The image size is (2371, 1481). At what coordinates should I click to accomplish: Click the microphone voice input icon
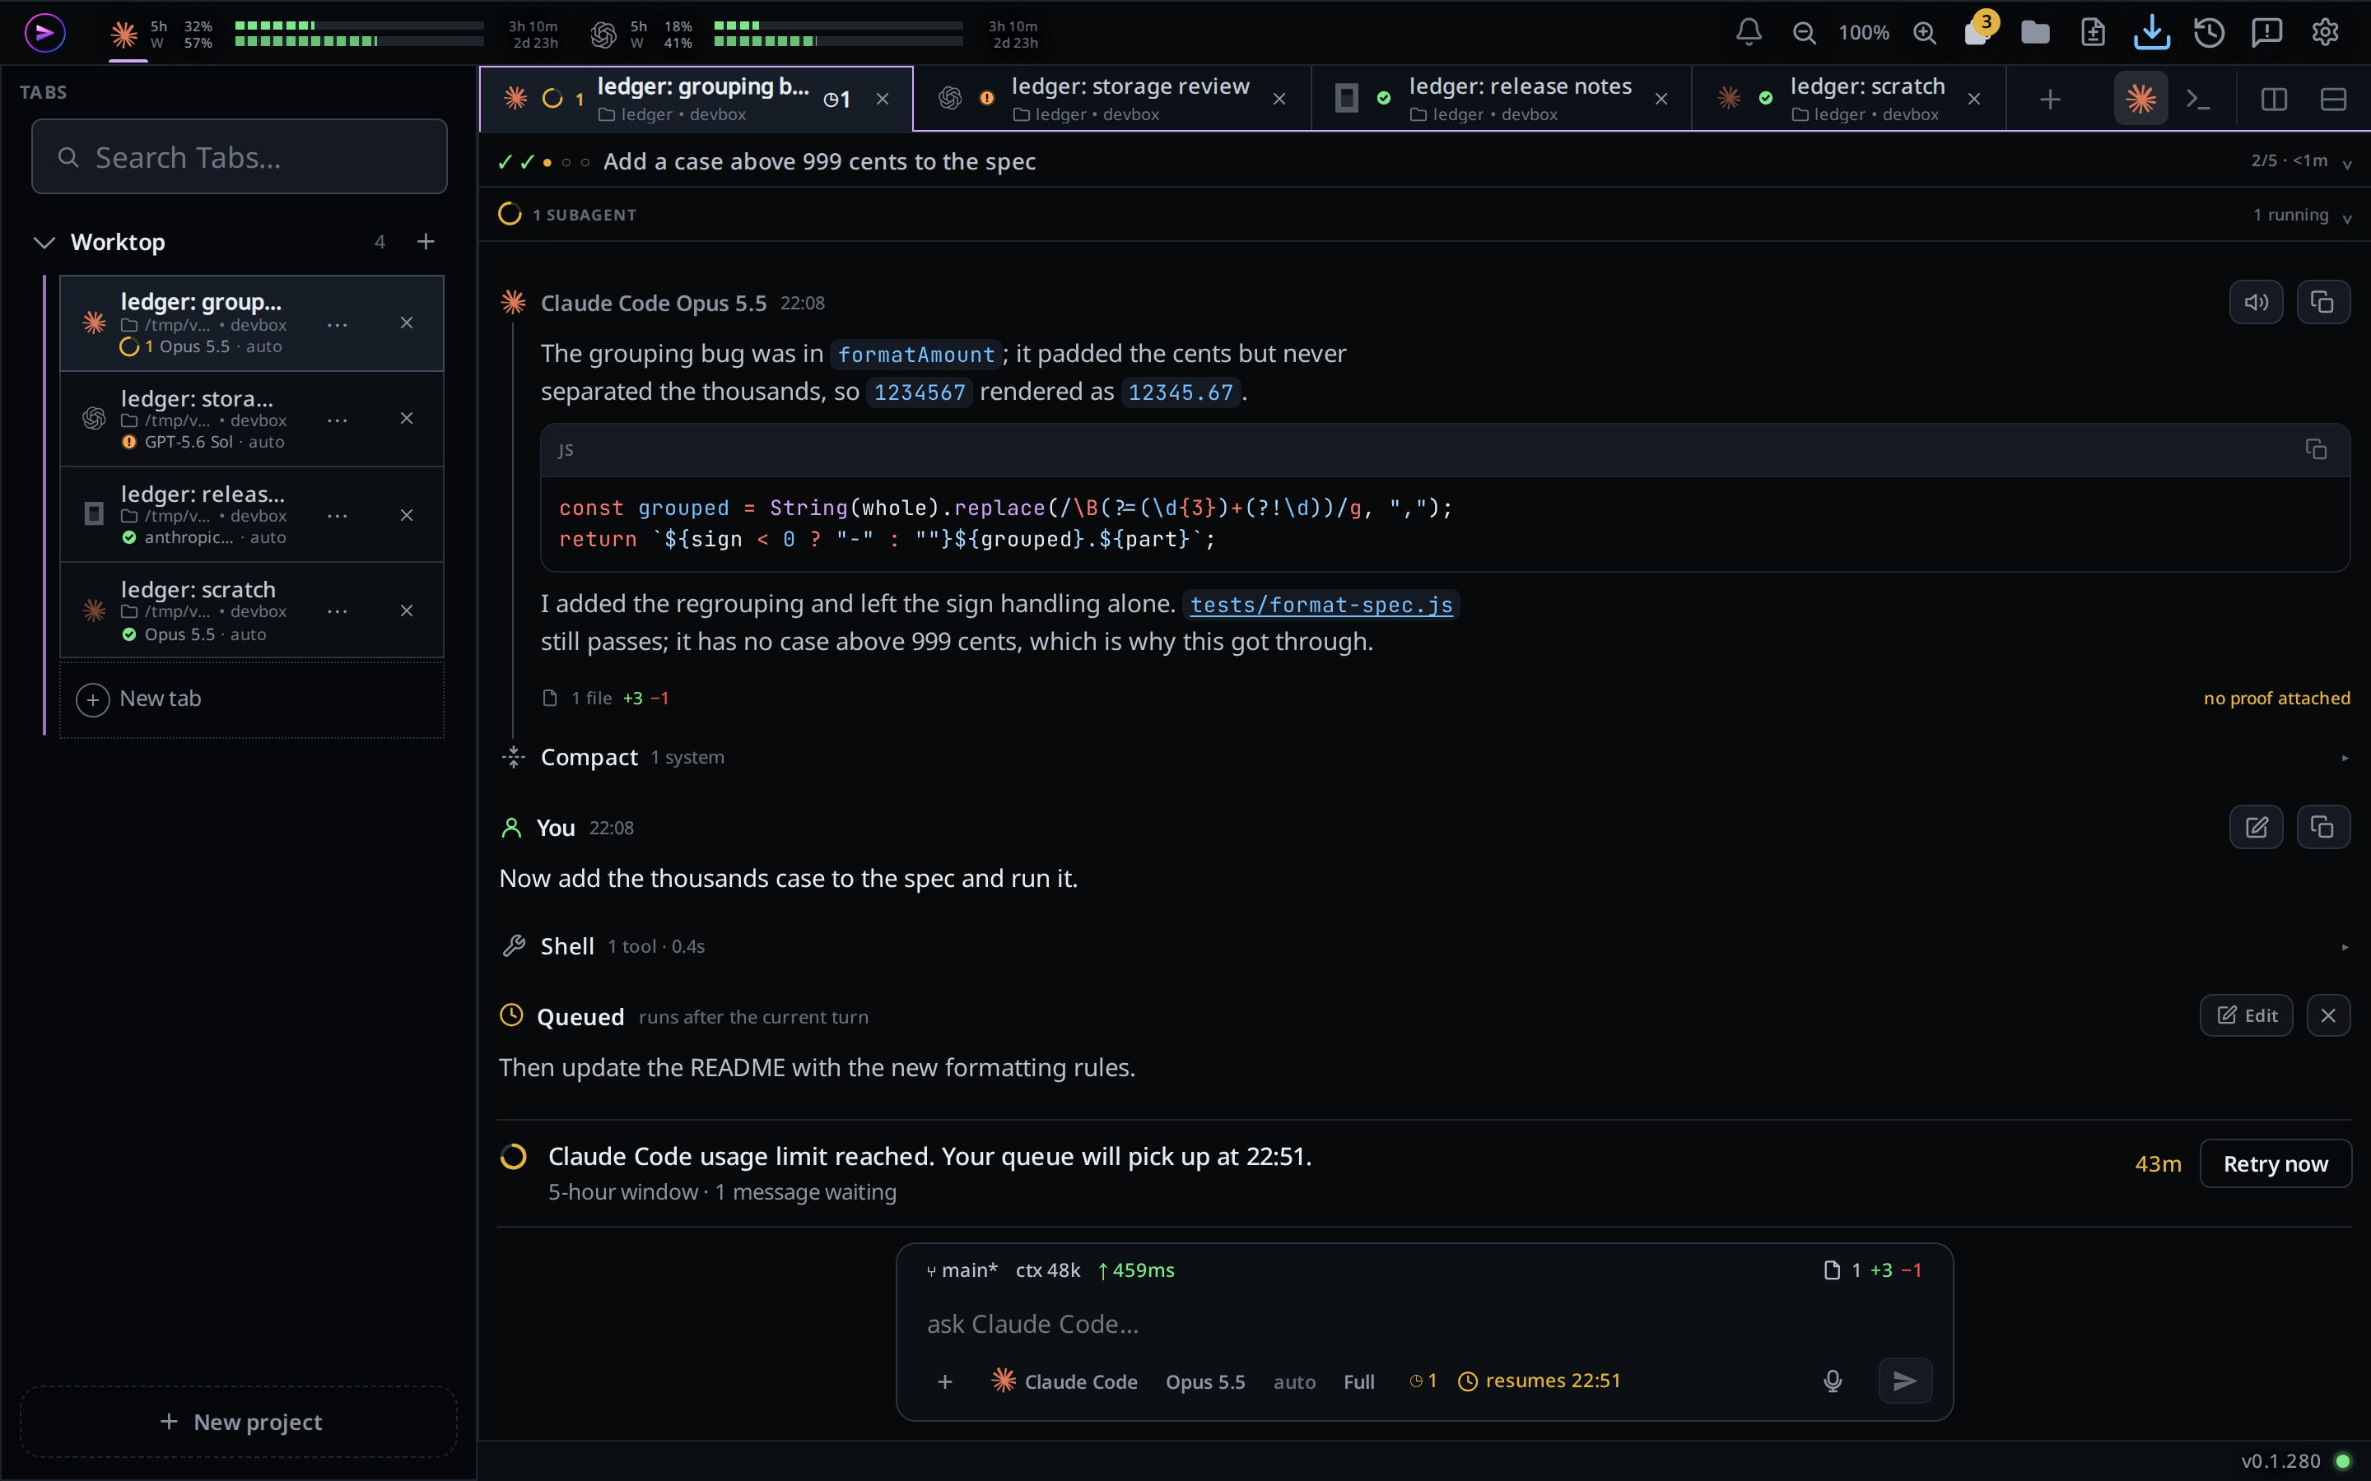coord(1832,1381)
